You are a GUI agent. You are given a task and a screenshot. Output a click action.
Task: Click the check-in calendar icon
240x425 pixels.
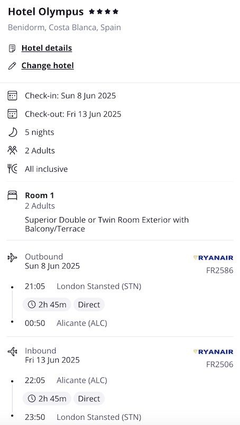pyautogui.click(x=12, y=96)
